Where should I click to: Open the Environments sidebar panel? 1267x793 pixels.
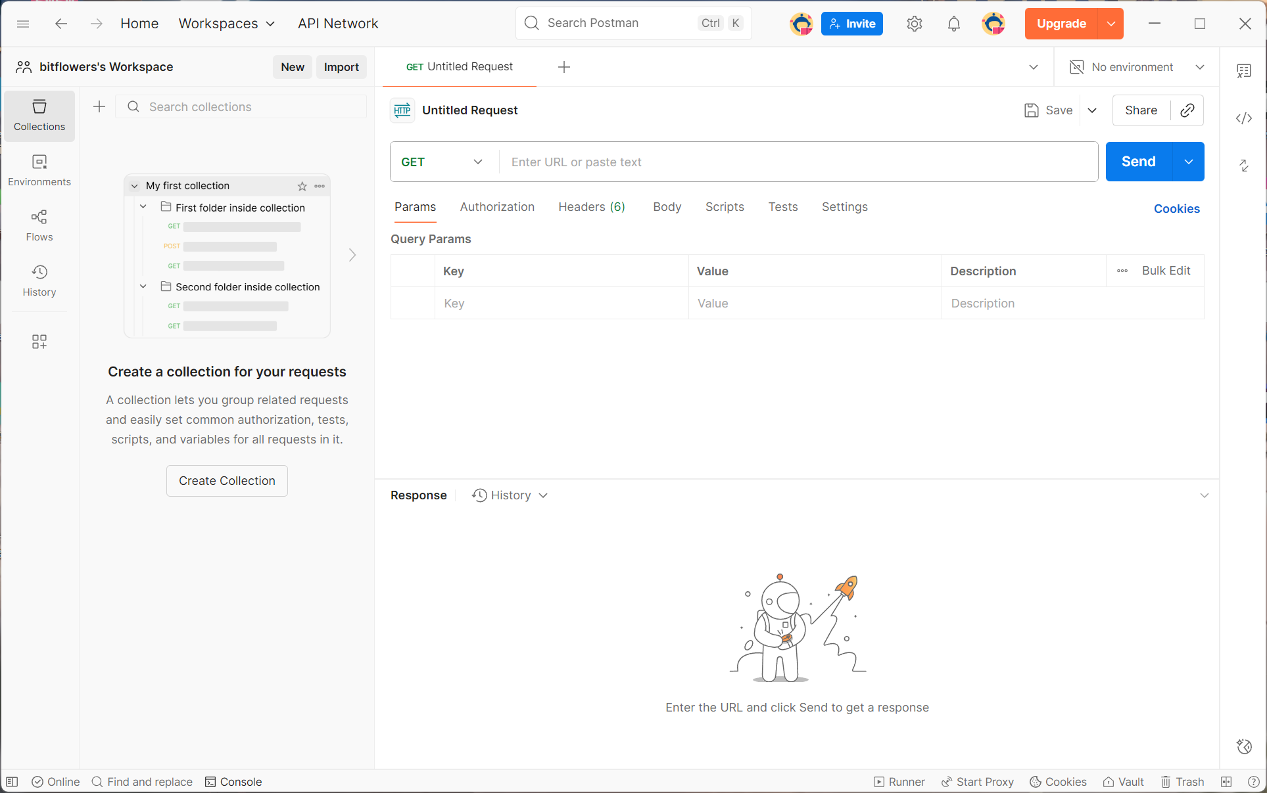click(39, 170)
